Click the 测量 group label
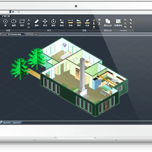The width and height of the screenshot is (152, 152). (x=84, y=30)
